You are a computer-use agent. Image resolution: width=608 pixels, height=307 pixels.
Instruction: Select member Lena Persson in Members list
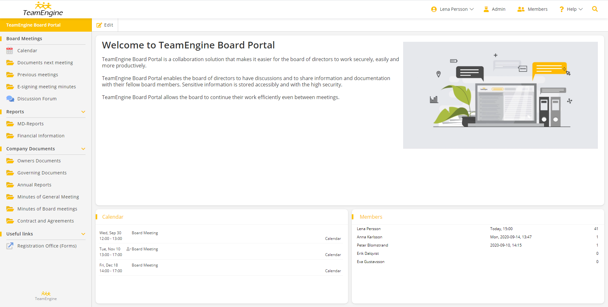click(369, 229)
